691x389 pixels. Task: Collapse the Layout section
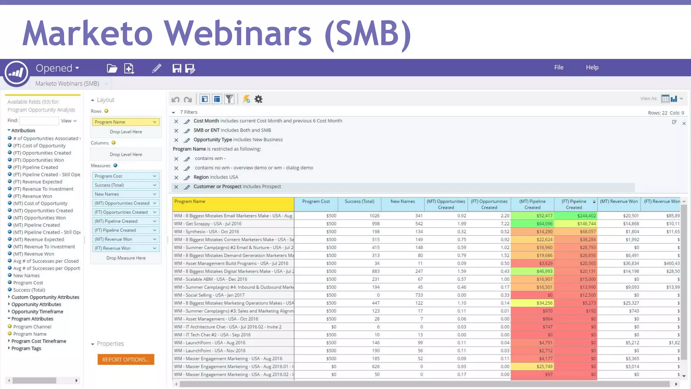92,100
